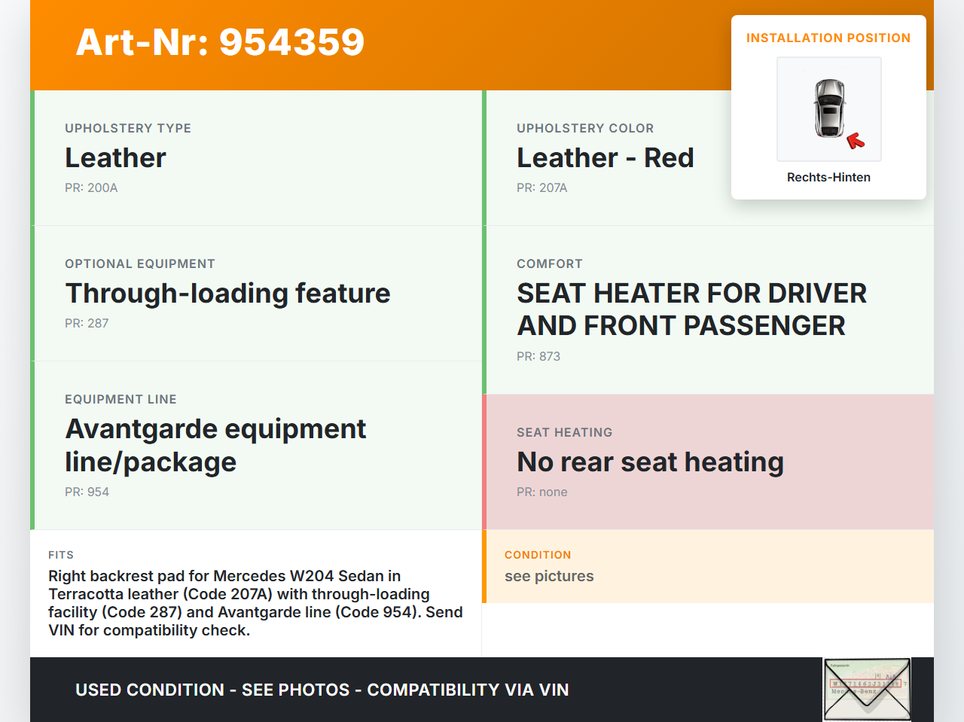
Task: Click the PR: 287 code
Action: (x=87, y=323)
